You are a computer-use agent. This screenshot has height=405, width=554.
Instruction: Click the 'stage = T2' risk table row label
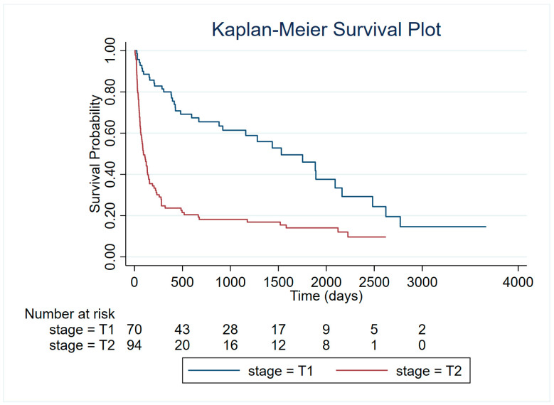82,345
